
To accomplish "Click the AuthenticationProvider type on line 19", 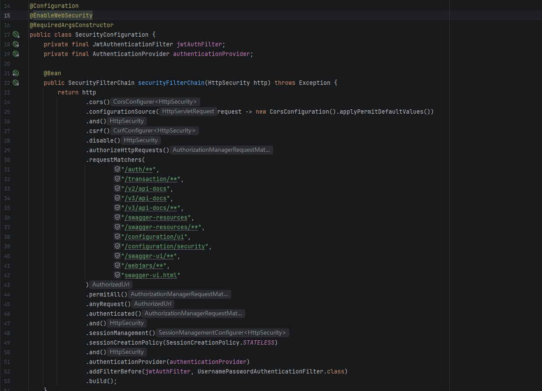I will (131, 54).
